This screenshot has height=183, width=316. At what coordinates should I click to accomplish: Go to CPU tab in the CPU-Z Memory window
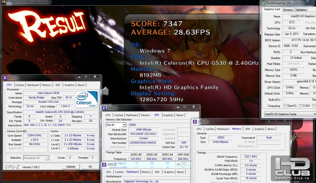click(199, 129)
